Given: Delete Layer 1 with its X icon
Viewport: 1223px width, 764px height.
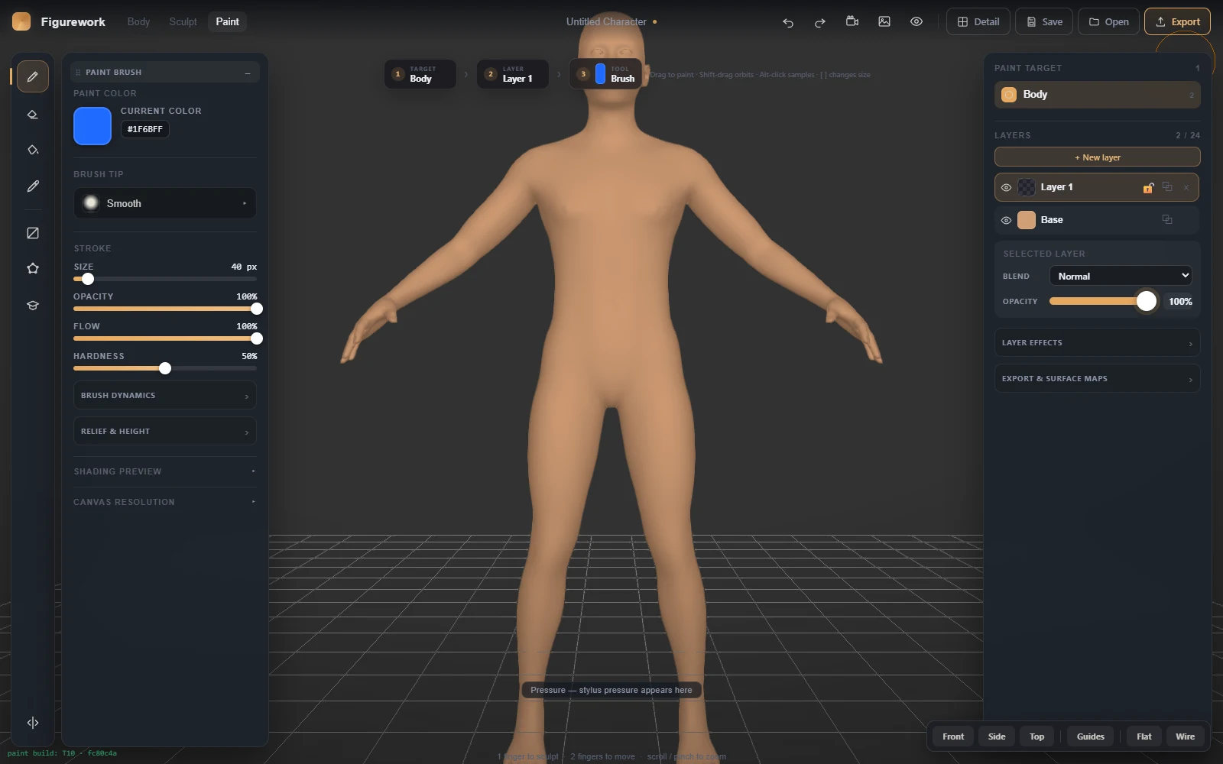Looking at the screenshot, I should [1186, 187].
